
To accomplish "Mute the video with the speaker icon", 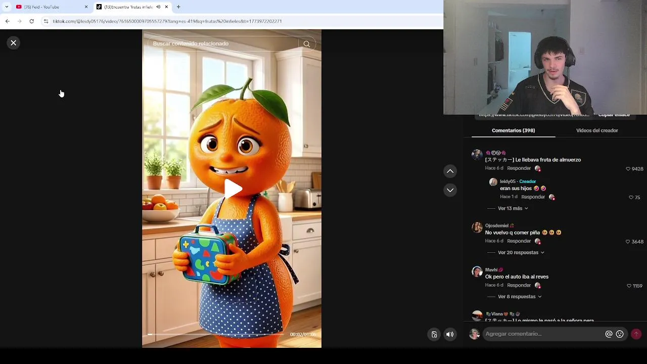I will (x=450, y=334).
